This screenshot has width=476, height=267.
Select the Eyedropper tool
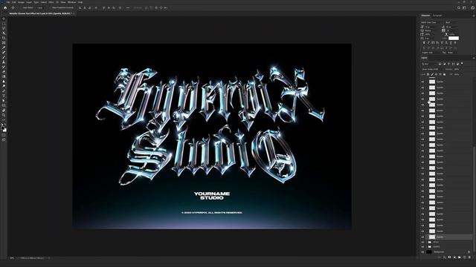pos(4,47)
